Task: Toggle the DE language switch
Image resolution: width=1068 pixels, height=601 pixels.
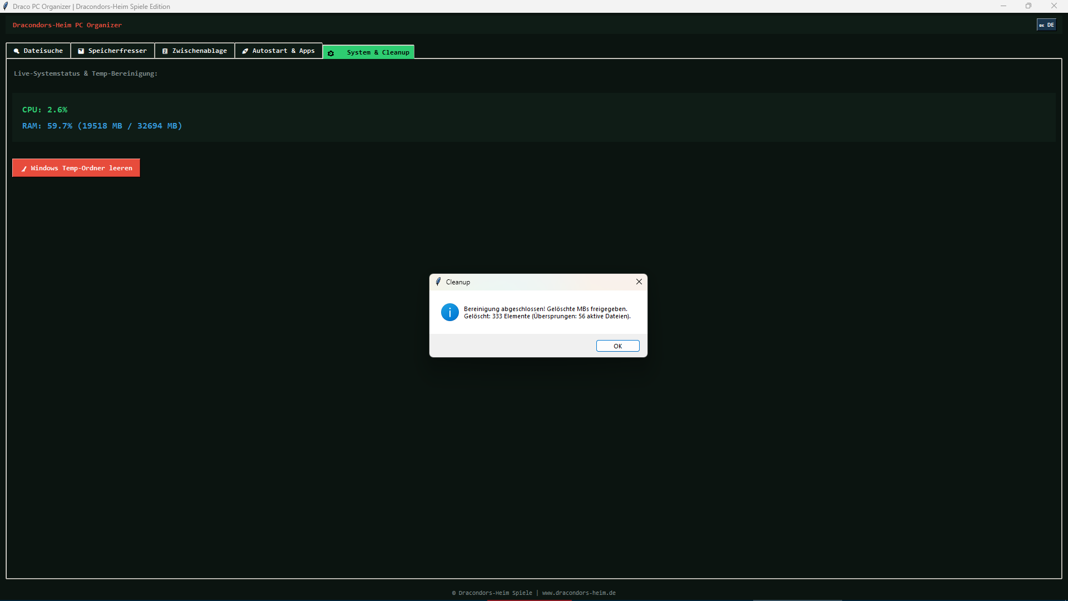Action: (x=1046, y=25)
